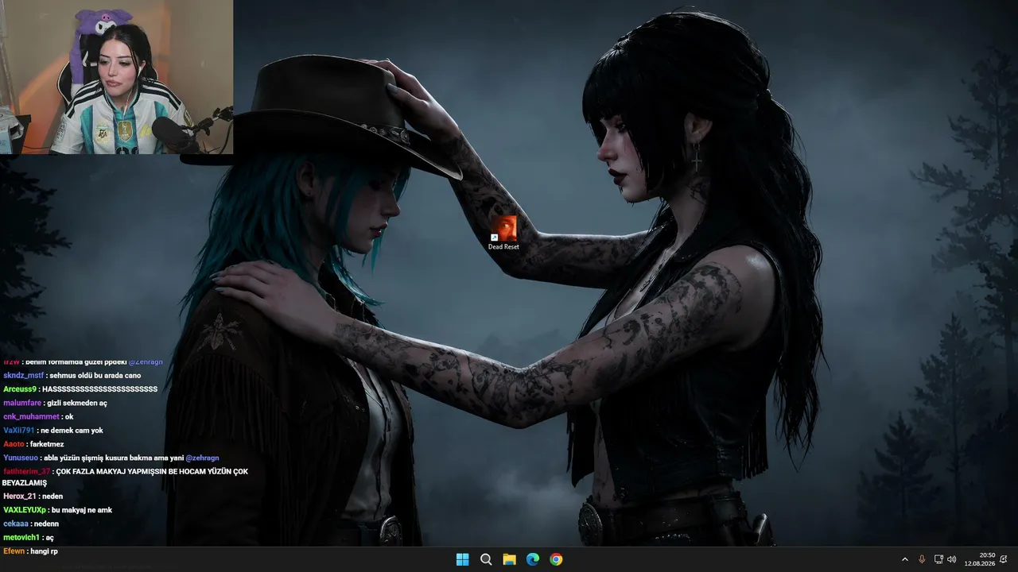This screenshot has height=572, width=1018.
Task: Click username VaXii791 in chat
Action: coord(19,430)
